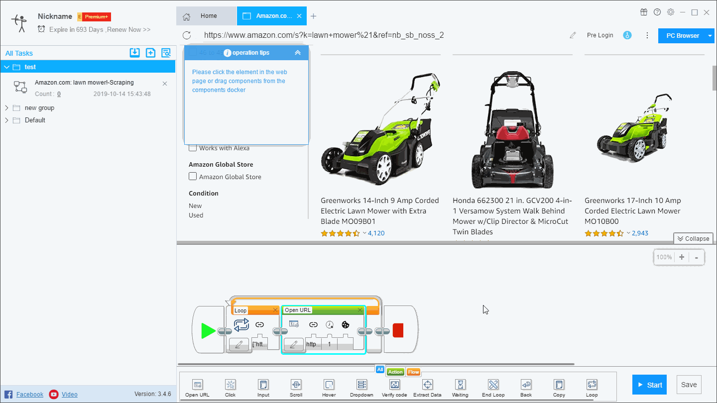Open the Facebook link in footer

(29, 395)
